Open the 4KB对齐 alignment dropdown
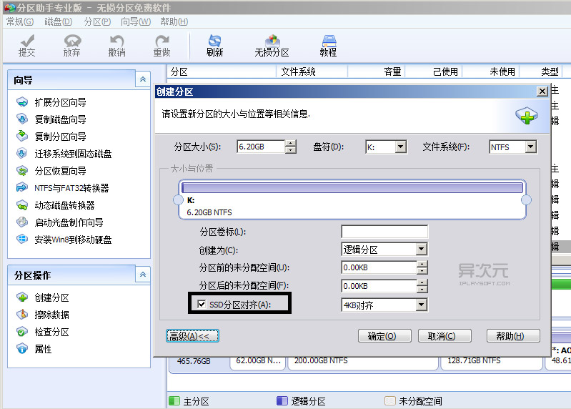This screenshot has height=409, width=571. pyautogui.click(x=422, y=305)
